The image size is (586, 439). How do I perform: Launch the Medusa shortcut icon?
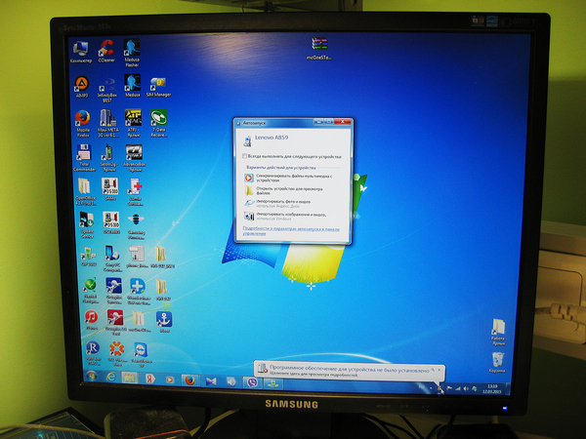(x=132, y=86)
